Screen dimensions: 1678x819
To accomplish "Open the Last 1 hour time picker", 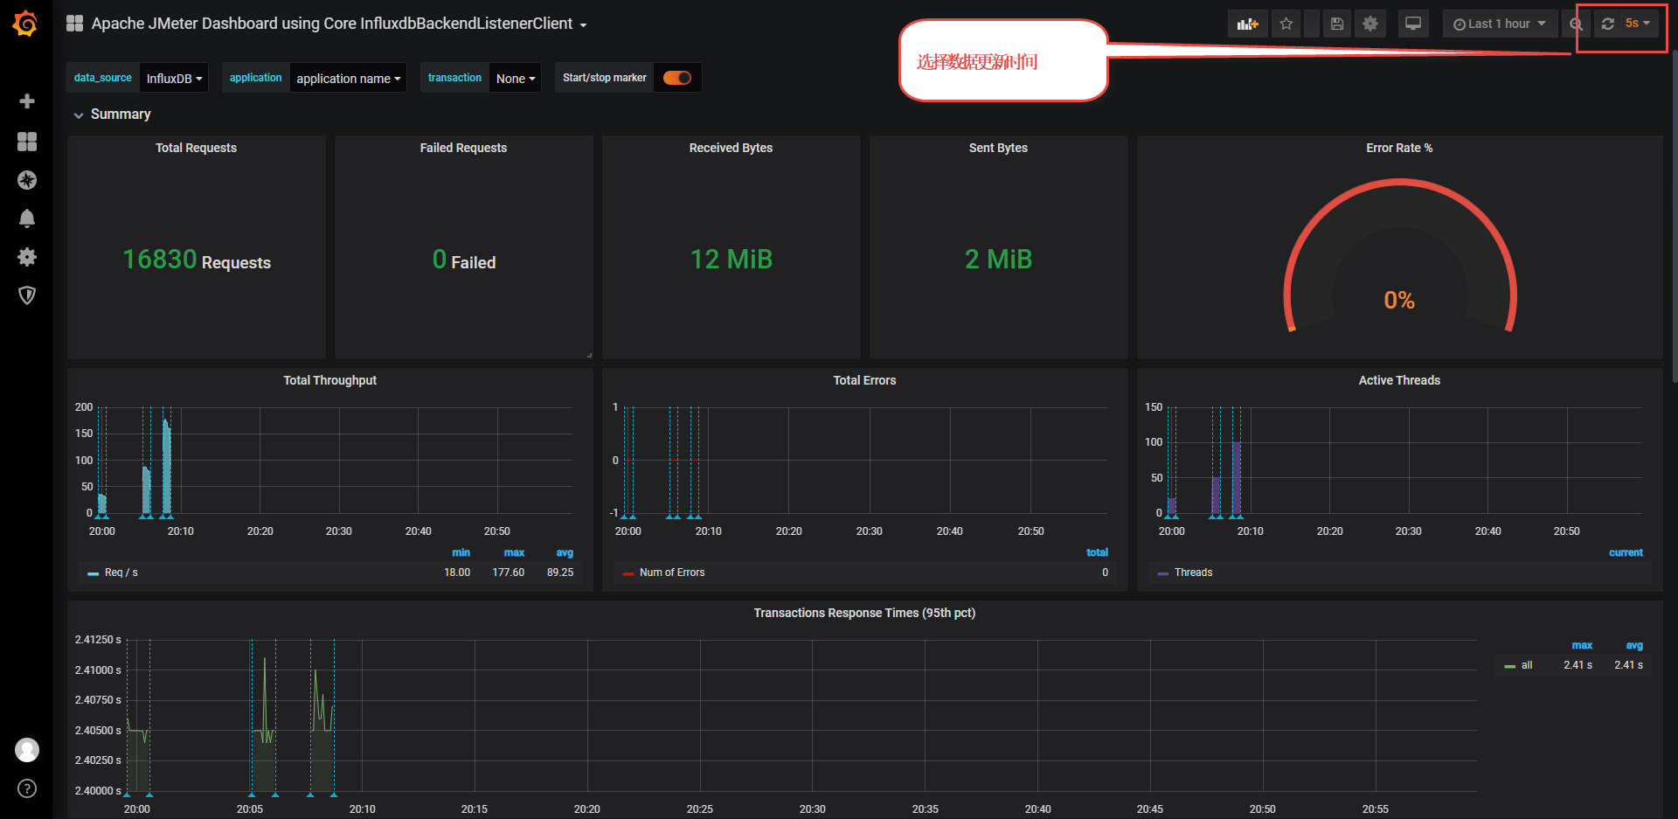I will pos(1499,24).
